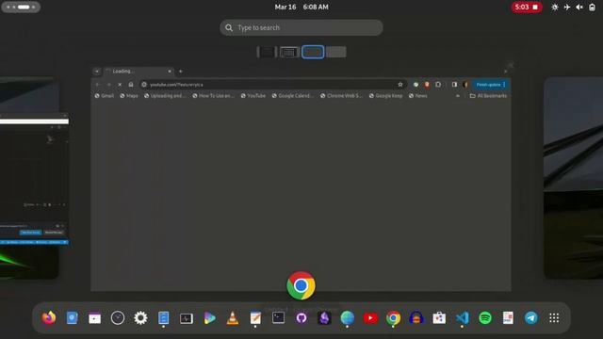Image resolution: width=603 pixels, height=339 pixels.
Task: Switch to the next workspace preview on the right
Action: 574,178
